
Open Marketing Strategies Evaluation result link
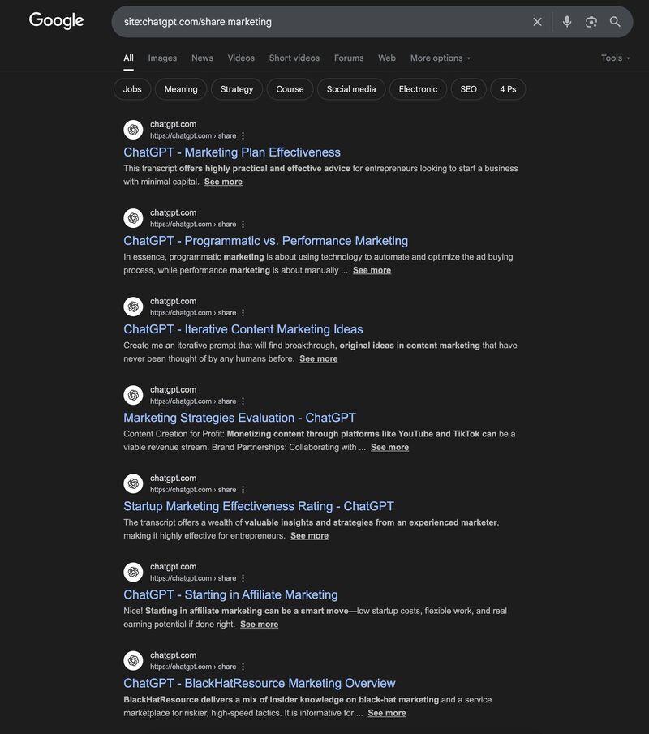click(x=239, y=418)
